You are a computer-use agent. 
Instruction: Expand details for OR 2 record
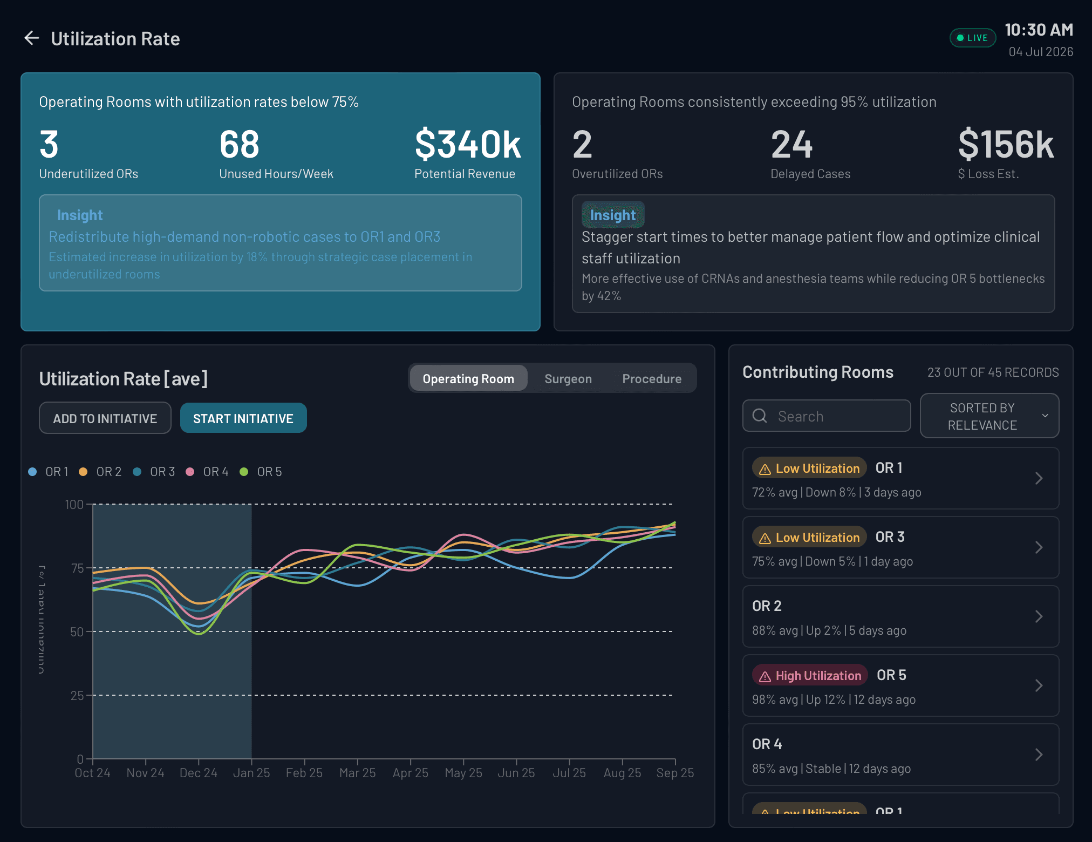pos(1039,616)
